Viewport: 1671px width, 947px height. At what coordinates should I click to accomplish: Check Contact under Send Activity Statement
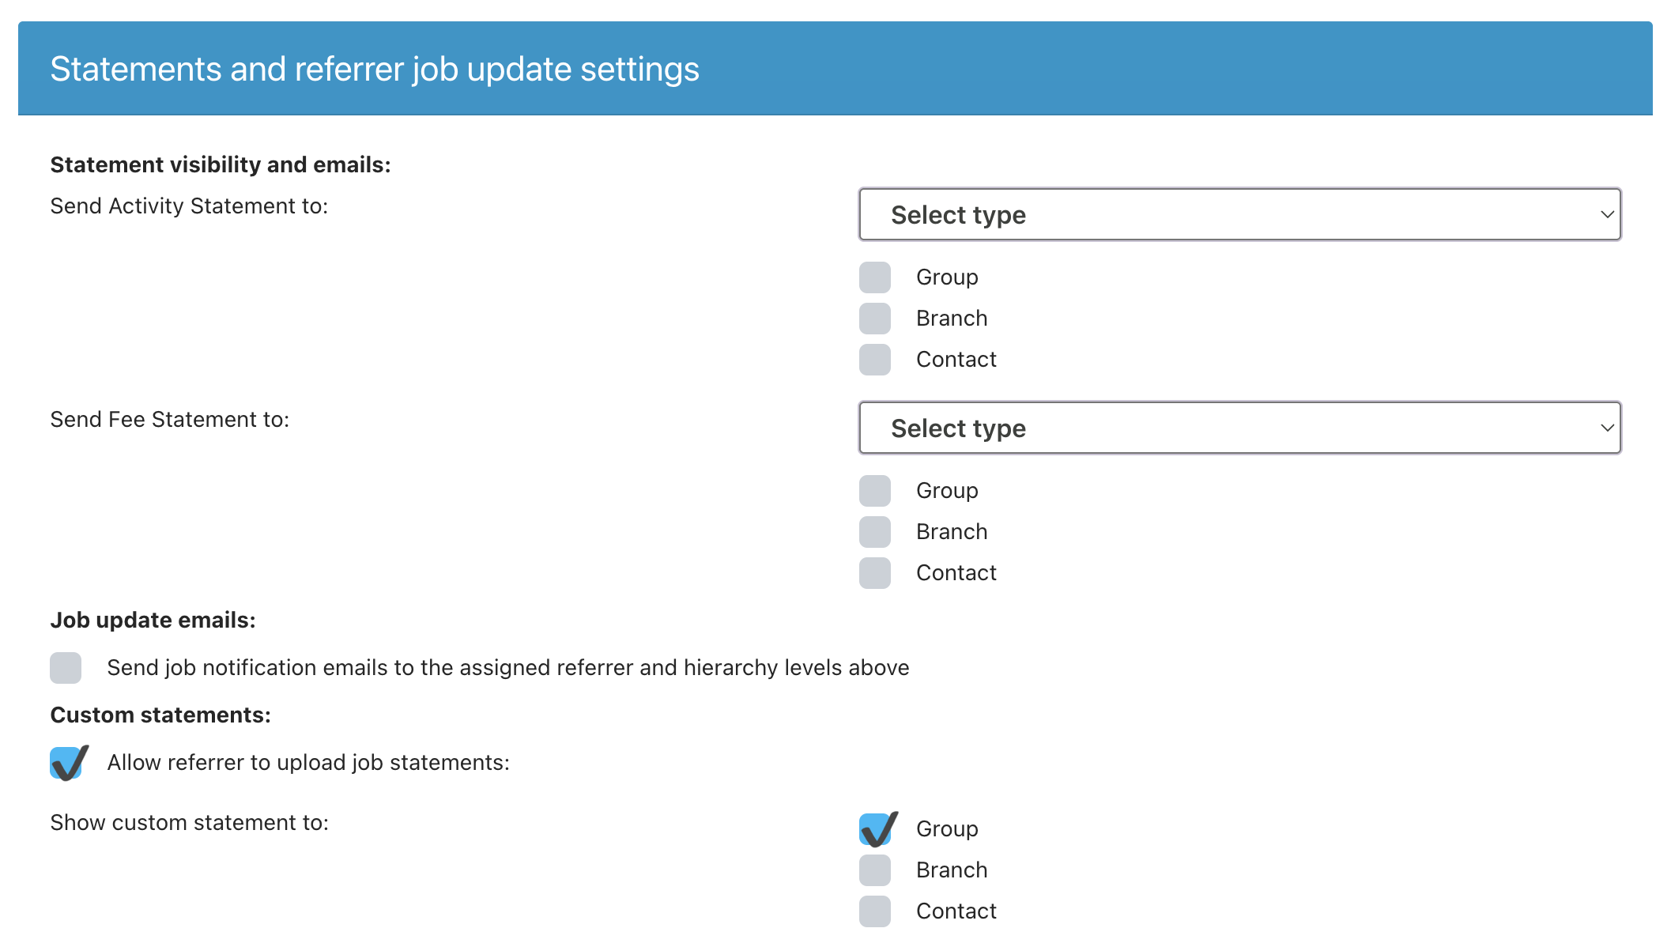pos(875,360)
